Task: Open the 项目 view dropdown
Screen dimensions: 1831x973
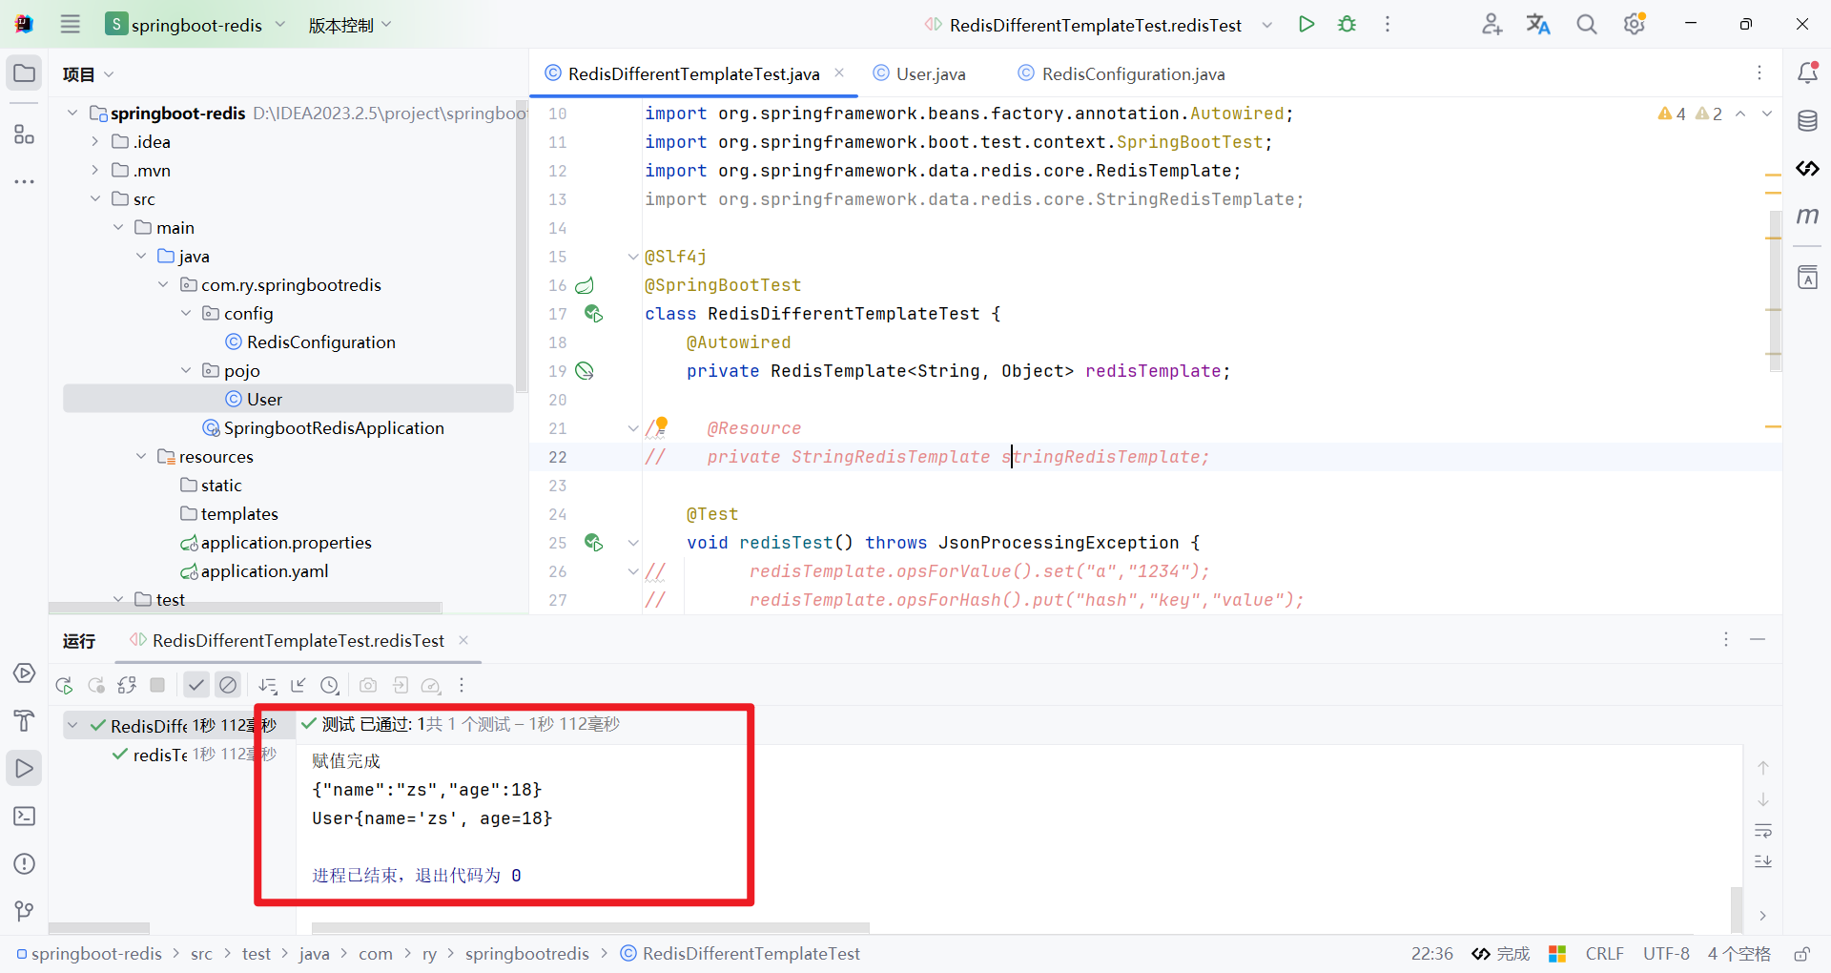Action: click(x=88, y=74)
